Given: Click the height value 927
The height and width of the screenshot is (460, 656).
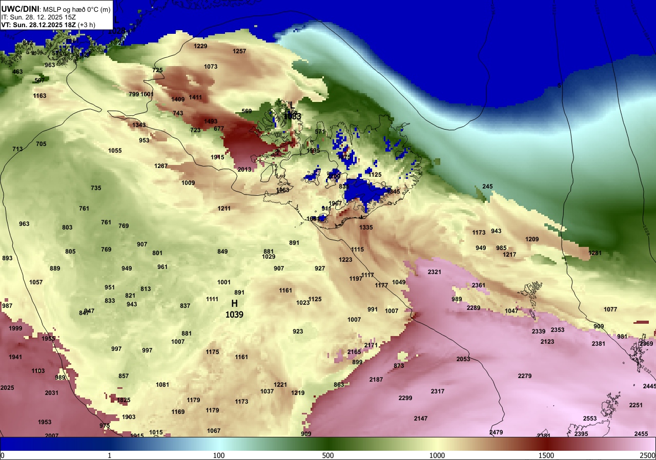Looking at the screenshot, I should 320,268.
